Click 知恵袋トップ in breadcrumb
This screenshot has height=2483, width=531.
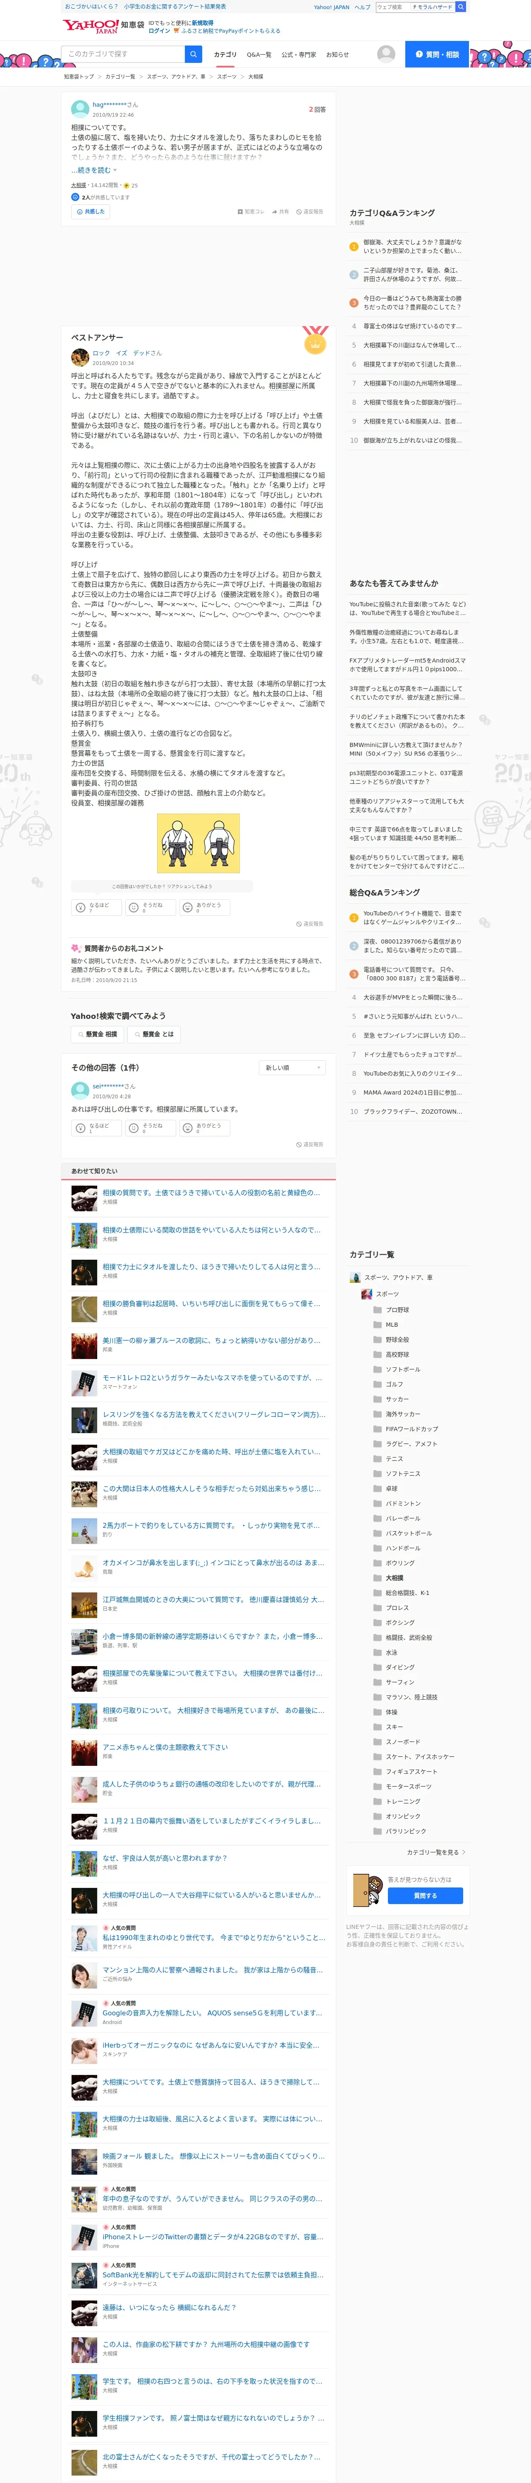pyautogui.click(x=79, y=76)
